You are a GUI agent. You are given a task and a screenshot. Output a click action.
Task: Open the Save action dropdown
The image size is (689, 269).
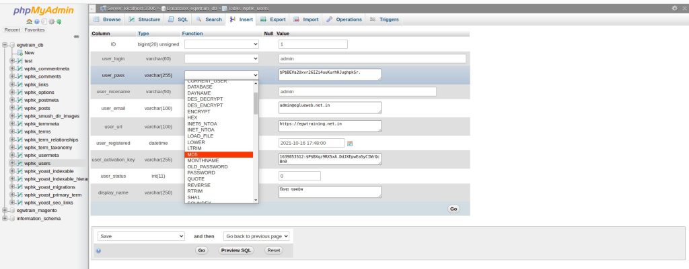(x=140, y=236)
